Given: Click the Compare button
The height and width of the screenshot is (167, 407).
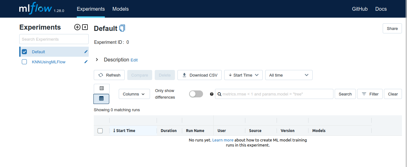Looking at the screenshot, I should click(140, 75).
